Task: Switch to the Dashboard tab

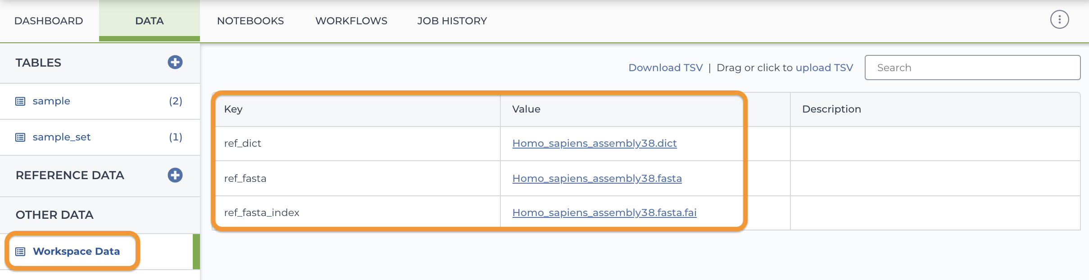Action: pyautogui.click(x=49, y=21)
